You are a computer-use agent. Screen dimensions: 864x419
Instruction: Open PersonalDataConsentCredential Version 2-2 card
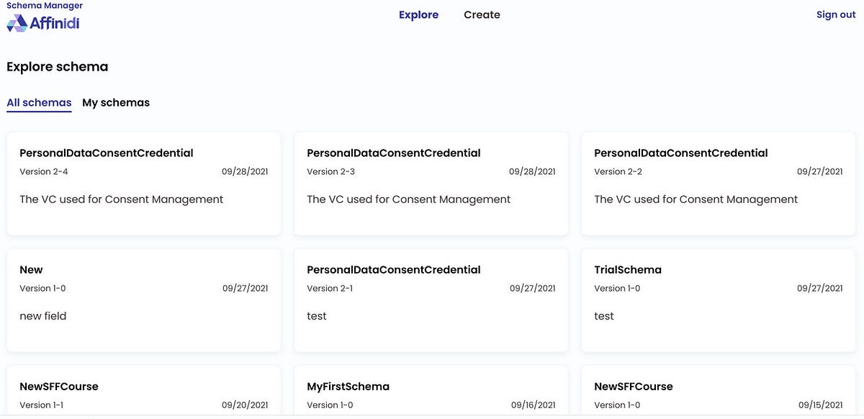(718, 183)
